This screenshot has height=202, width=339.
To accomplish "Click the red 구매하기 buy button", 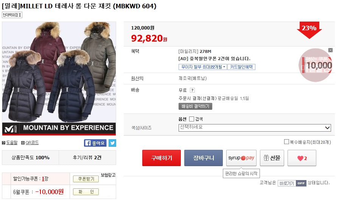I will click(x=162, y=158).
